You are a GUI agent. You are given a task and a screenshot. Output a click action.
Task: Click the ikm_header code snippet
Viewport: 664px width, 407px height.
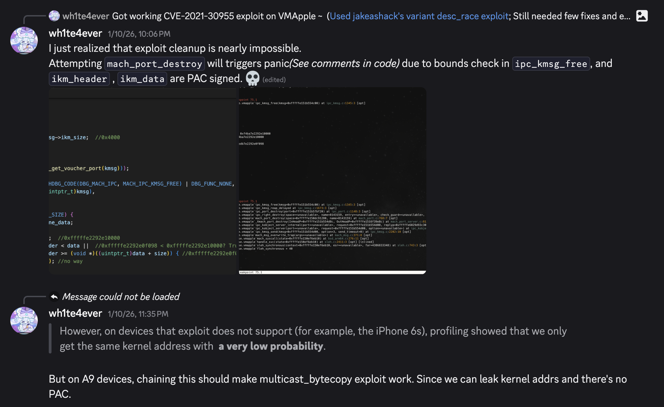[79, 79]
